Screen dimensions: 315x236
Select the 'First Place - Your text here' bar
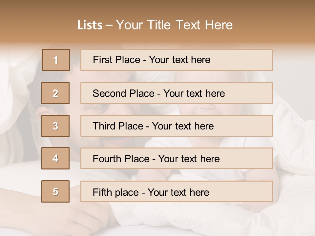tap(177, 60)
